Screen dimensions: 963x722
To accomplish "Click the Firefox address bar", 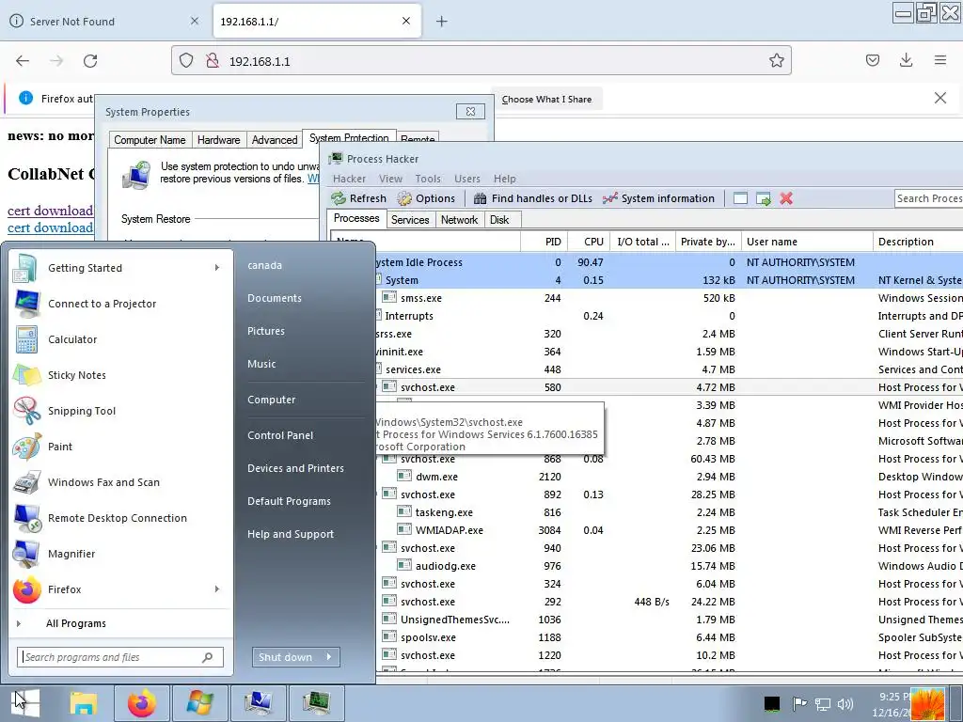I will tap(481, 61).
